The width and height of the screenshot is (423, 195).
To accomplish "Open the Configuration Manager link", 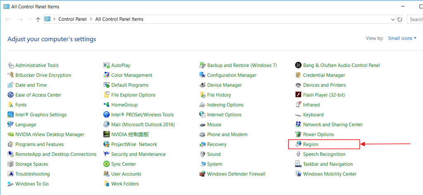I will [x=232, y=75].
